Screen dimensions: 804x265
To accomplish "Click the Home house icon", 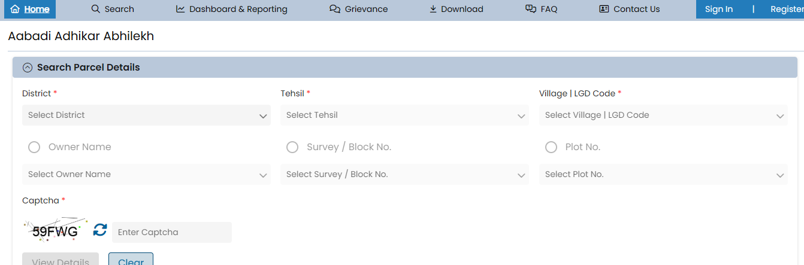I will pyautogui.click(x=15, y=9).
